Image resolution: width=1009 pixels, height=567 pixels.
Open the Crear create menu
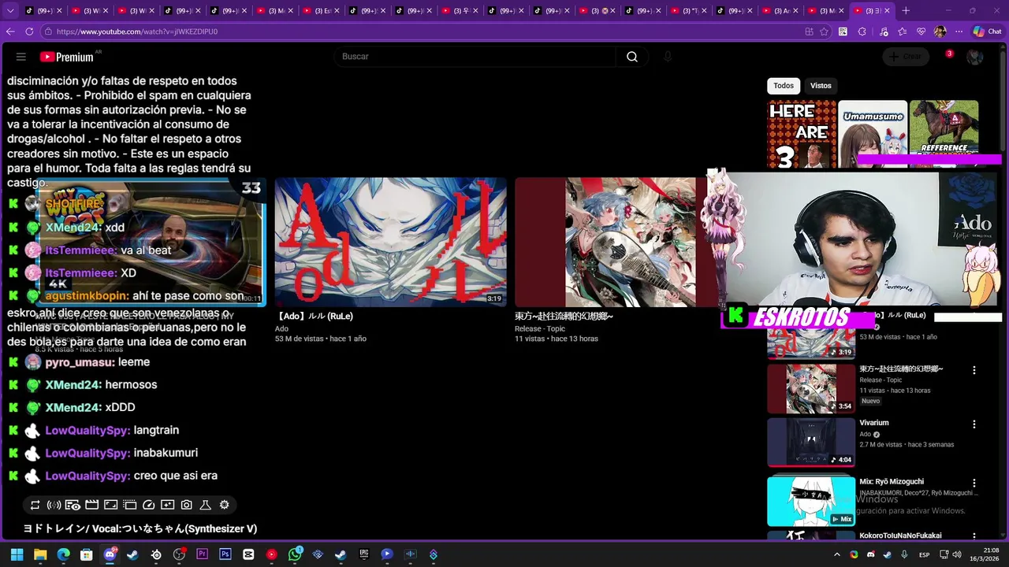pyautogui.click(x=906, y=57)
